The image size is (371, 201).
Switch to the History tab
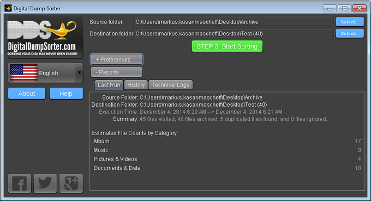pos(136,85)
